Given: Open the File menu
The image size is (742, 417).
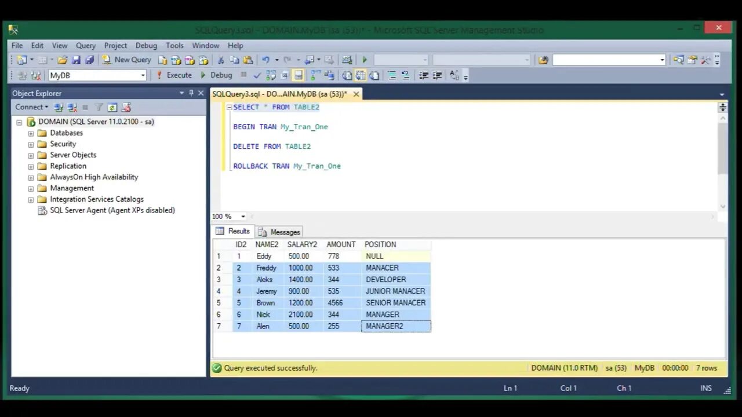Looking at the screenshot, I should coord(17,45).
